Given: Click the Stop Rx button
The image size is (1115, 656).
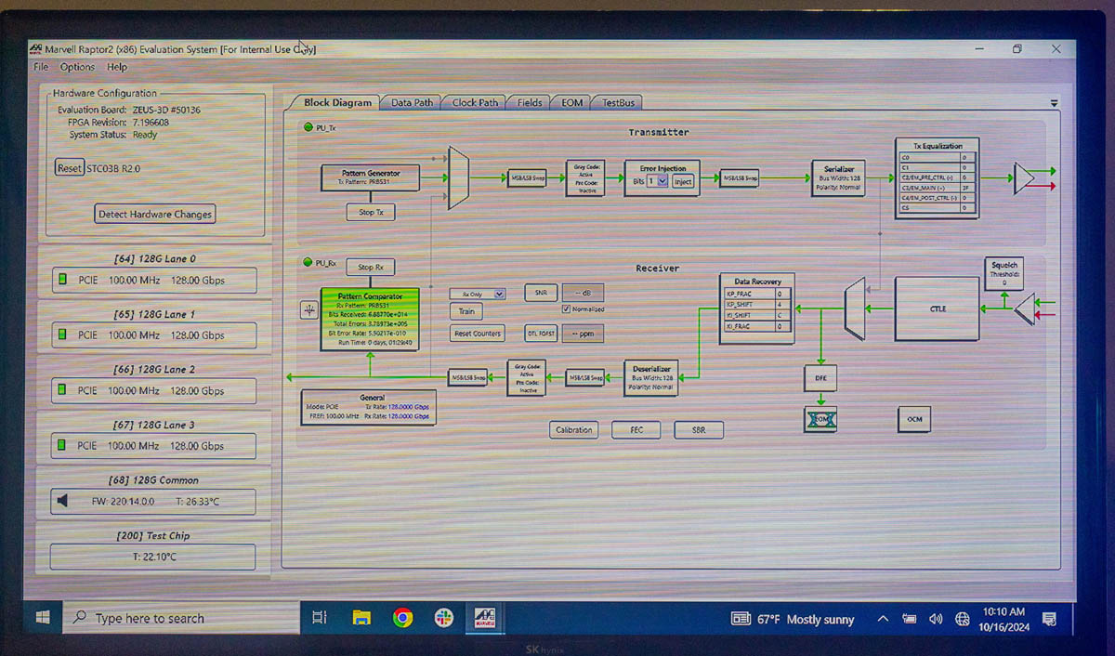Looking at the screenshot, I should 371,267.
